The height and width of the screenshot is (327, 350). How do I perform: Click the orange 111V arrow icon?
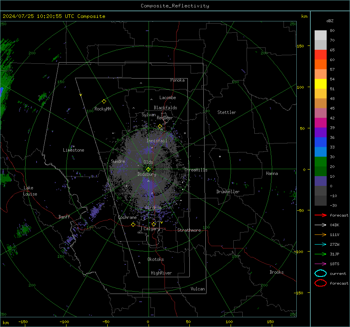[320, 234]
